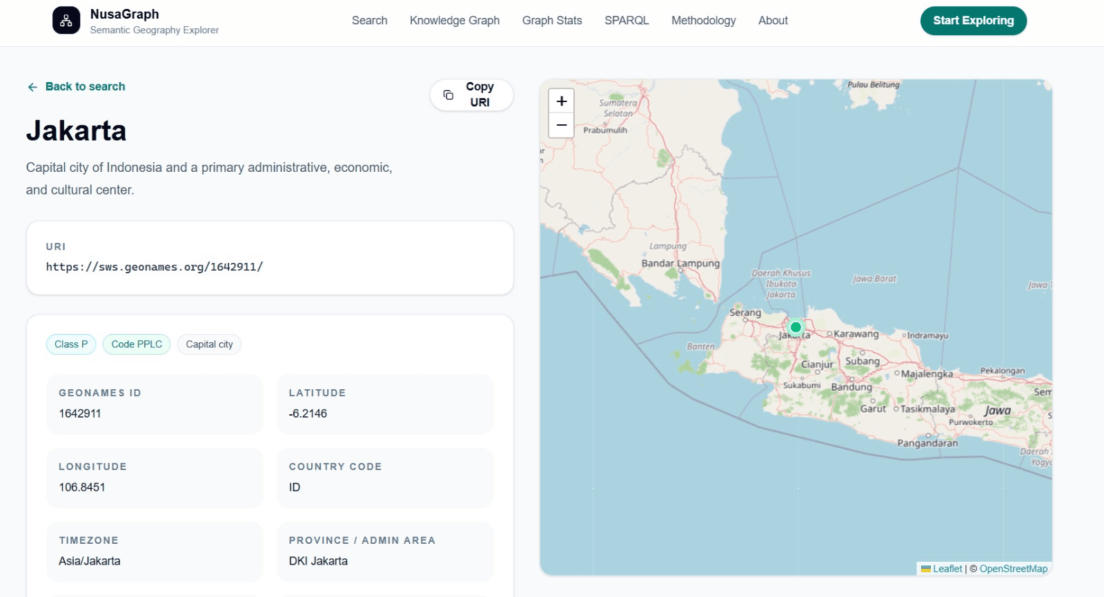Open the Search nav item
Image resolution: width=1104 pixels, height=597 pixels.
[370, 21]
